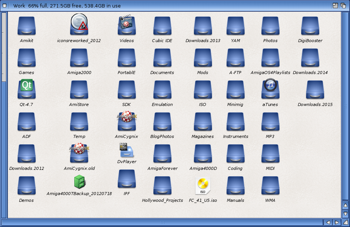The height and width of the screenshot is (227, 350).
Task: Open the Magazines drawer
Action: 203,122
